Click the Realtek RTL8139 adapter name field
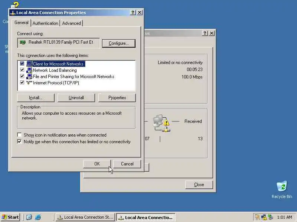Viewport: 297px width, 222px height. [x=58, y=43]
